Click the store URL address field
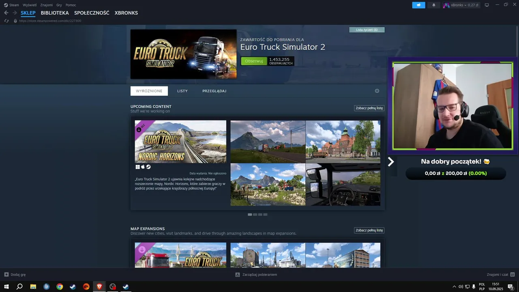The image size is (519, 292). click(50, 21)
